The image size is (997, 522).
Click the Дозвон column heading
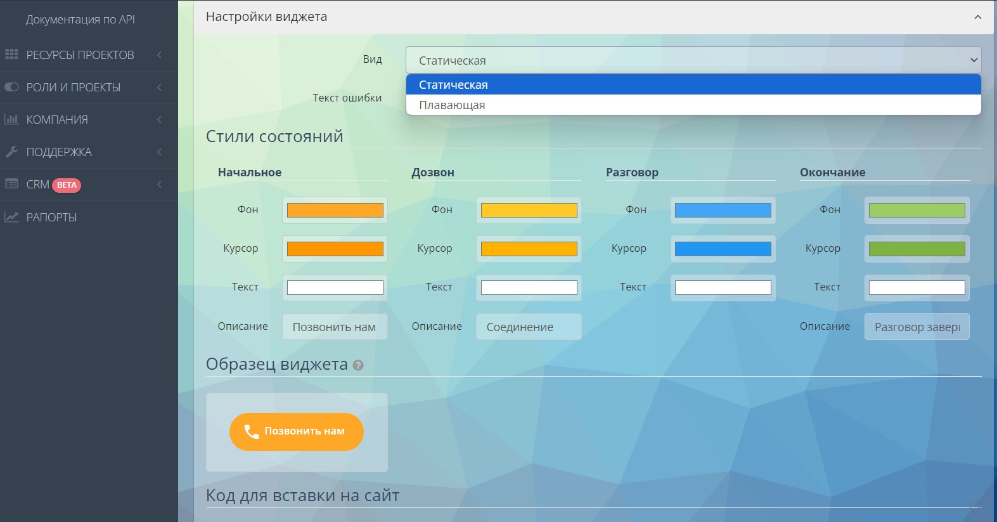433,173
